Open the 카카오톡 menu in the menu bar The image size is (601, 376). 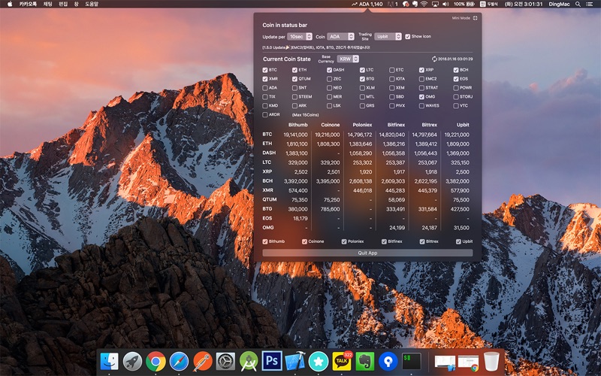(x=28, y=5)
